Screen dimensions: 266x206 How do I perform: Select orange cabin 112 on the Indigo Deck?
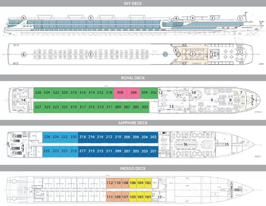pyautogui.click(x=110, y=183)
